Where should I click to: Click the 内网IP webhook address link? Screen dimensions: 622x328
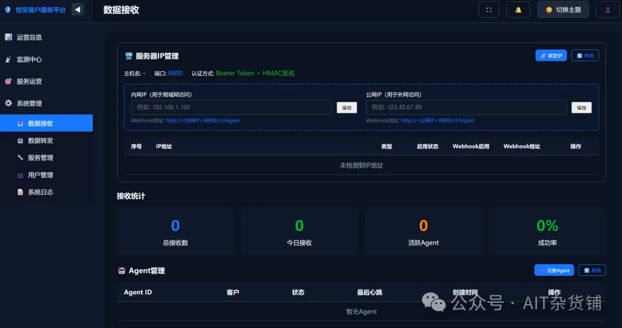203,121
